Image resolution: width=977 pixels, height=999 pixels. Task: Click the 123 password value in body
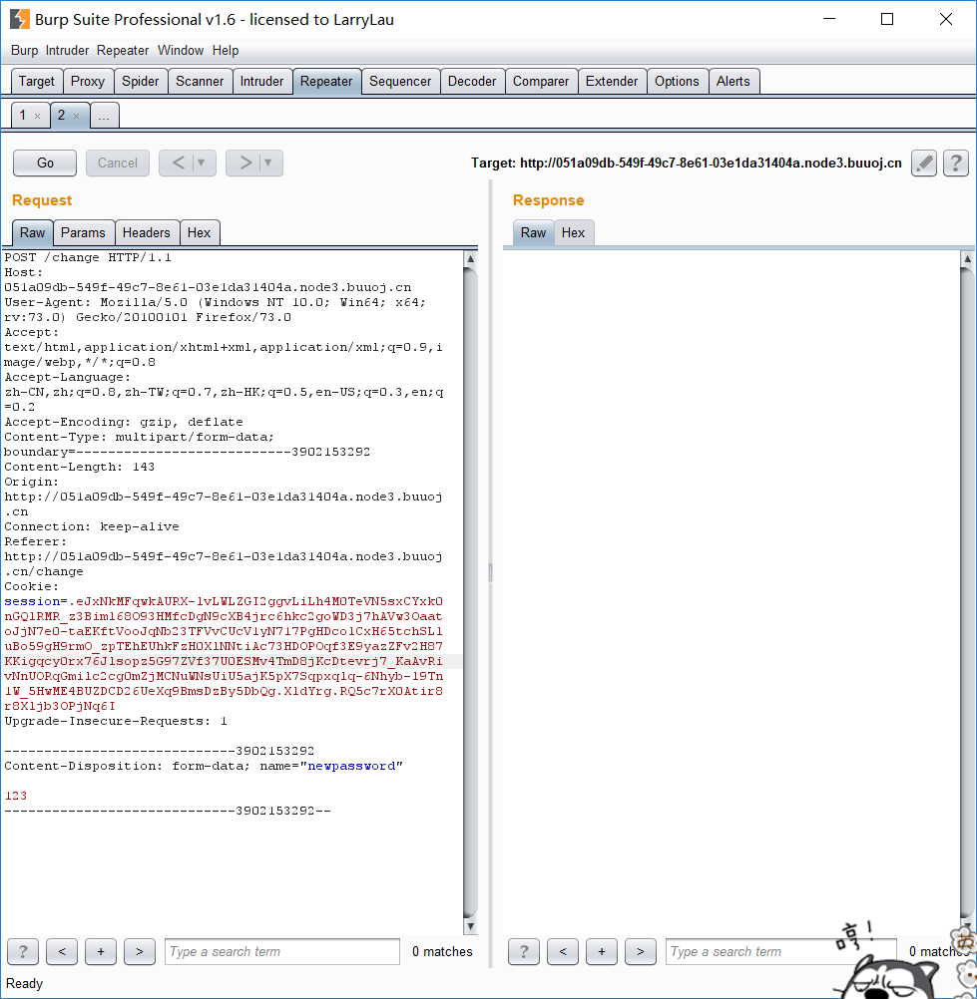click(15, 796)
